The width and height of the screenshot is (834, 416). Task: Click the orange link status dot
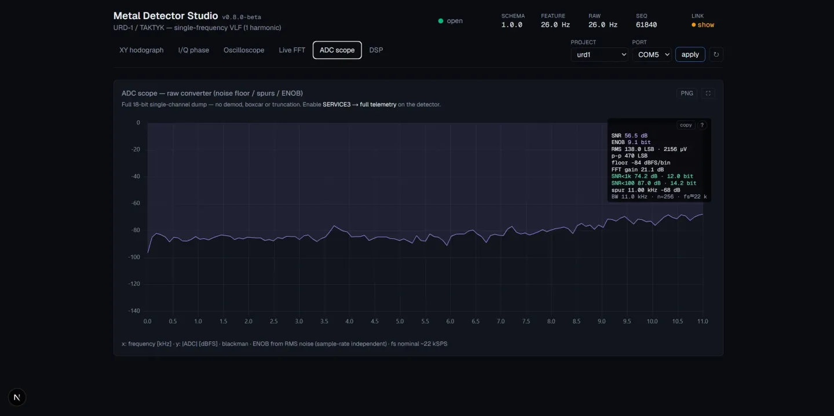click(694, 25)
